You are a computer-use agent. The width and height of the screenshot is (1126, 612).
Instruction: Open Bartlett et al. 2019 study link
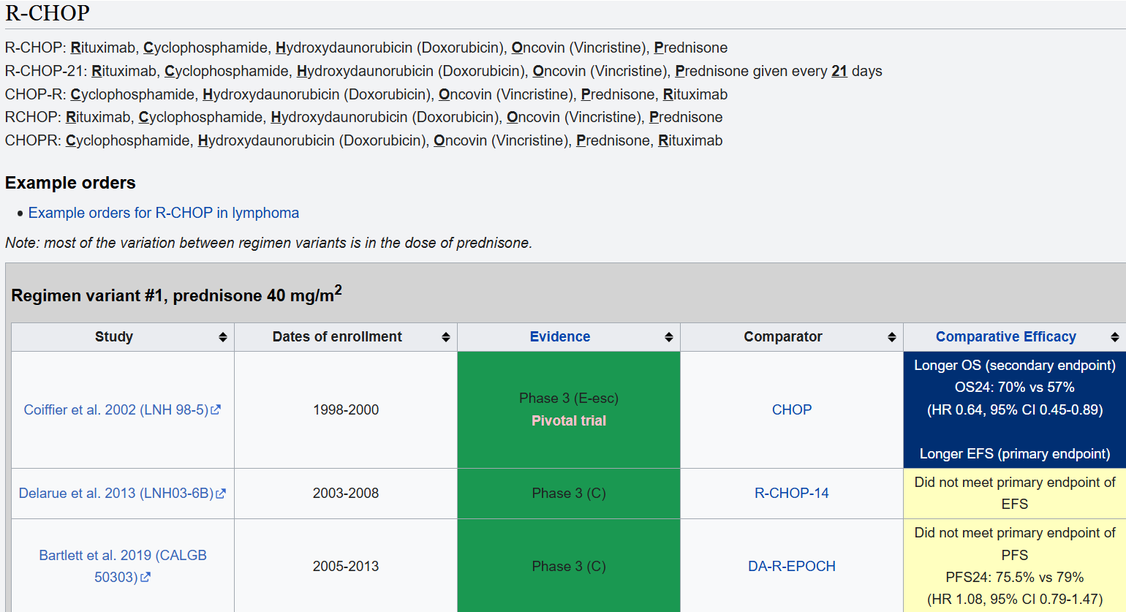coord(122,556)
